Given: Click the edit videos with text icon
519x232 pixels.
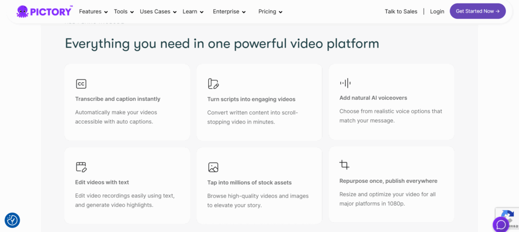Looking at the screenshot, I should 81,167.
